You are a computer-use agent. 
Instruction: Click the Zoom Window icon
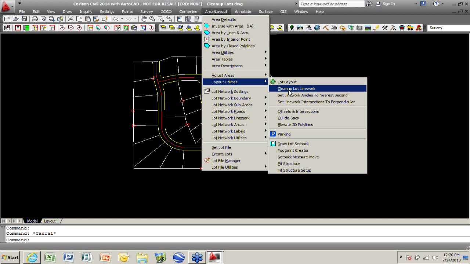point(160,19)
